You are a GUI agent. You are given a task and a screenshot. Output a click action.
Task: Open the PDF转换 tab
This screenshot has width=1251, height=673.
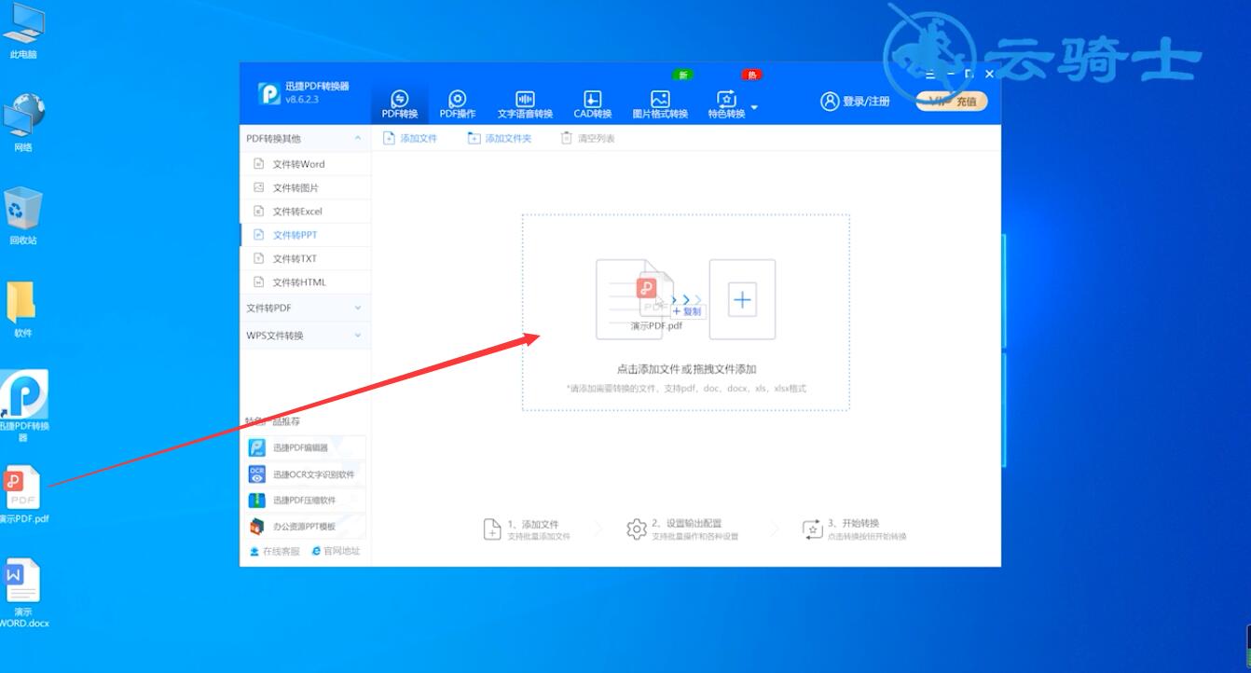pos(400,104)
